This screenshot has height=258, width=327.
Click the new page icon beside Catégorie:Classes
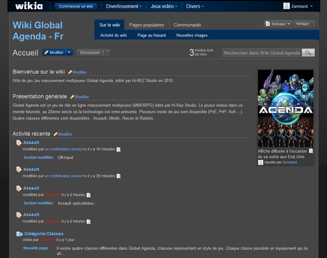(19, 234)
